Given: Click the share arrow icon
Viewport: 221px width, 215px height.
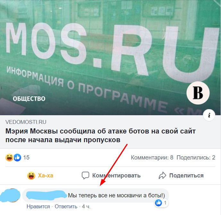Looking at the screenshot, I should (163, 176).
